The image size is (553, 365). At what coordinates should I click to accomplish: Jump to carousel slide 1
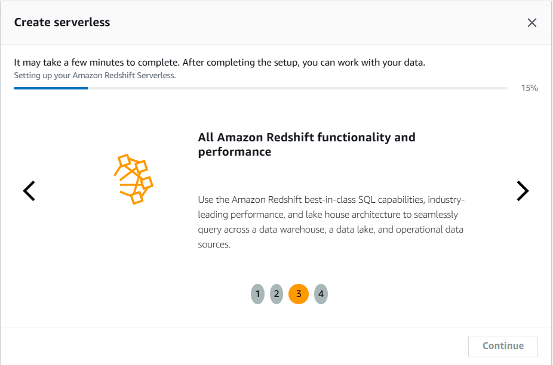[x=257, y=294]
